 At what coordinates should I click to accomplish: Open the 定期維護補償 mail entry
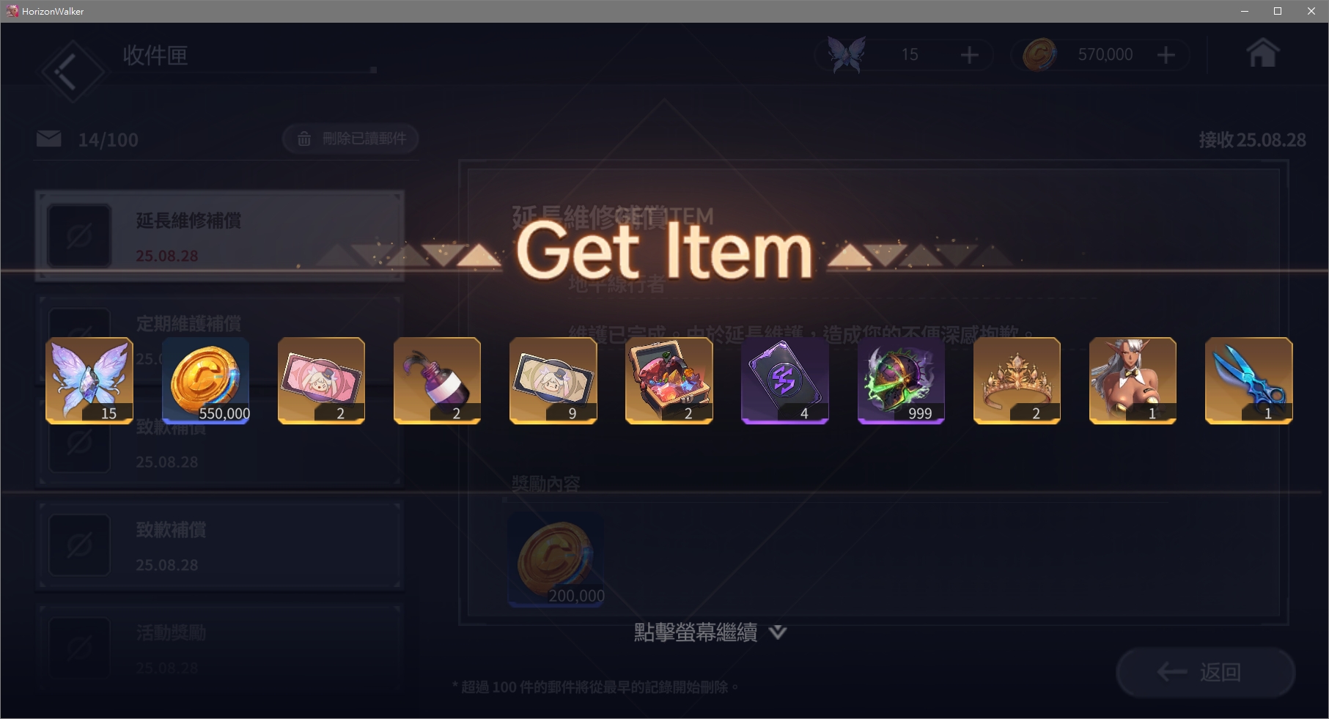[x=219, y=339]
